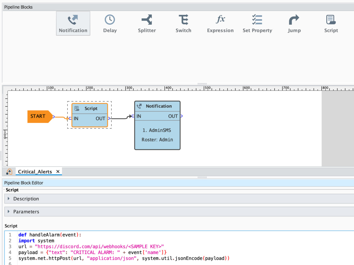Pick the Splitter block in Pipeline Blocks
This screenshot has width=354, height=265.
(x=147, y=23)
